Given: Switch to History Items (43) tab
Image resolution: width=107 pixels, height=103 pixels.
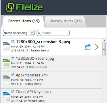Looking at the screenshot, I should click(66, 21).
